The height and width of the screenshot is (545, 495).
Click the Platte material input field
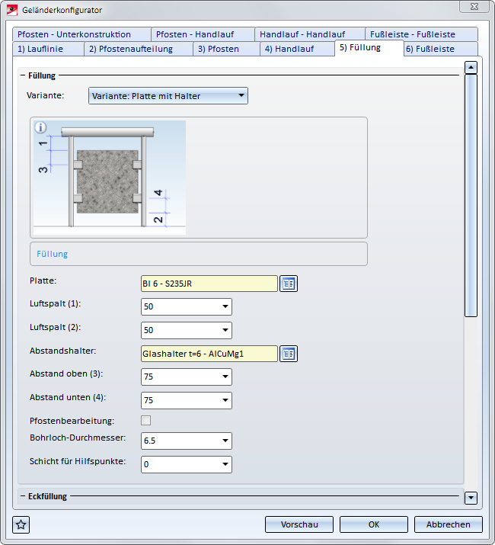(209, 284)
